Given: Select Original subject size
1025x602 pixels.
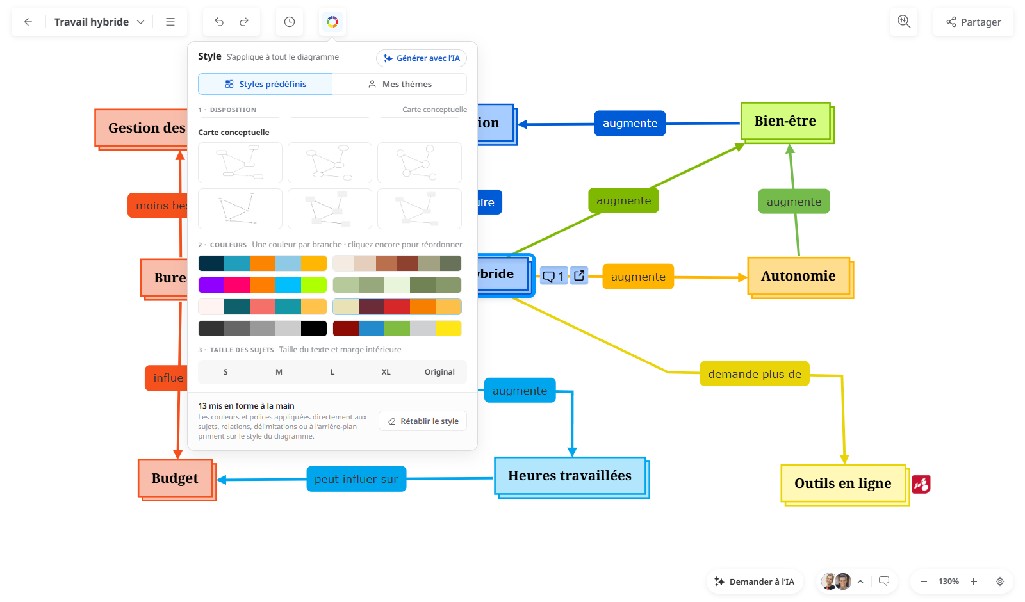Looking at the screenshot, I should (439, 371).
